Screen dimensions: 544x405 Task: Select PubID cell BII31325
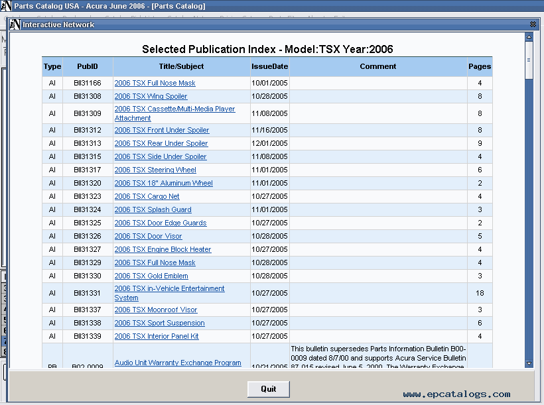click(x=88, y=223)
